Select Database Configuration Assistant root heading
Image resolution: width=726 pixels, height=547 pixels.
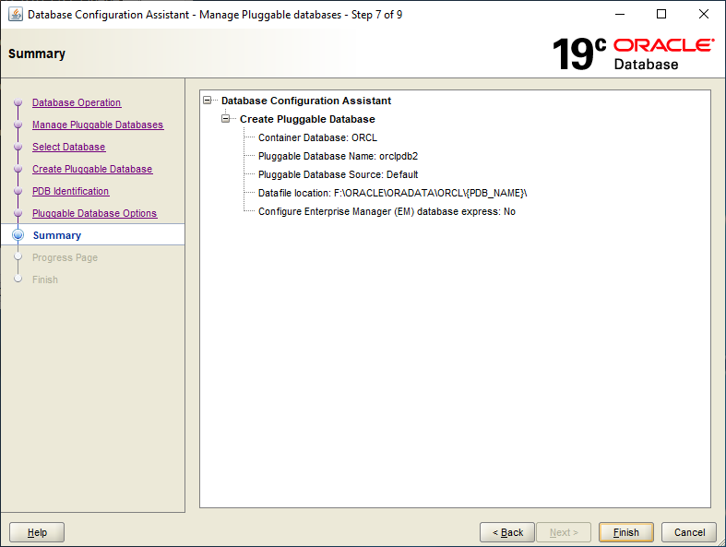click(x=306, y=101)
